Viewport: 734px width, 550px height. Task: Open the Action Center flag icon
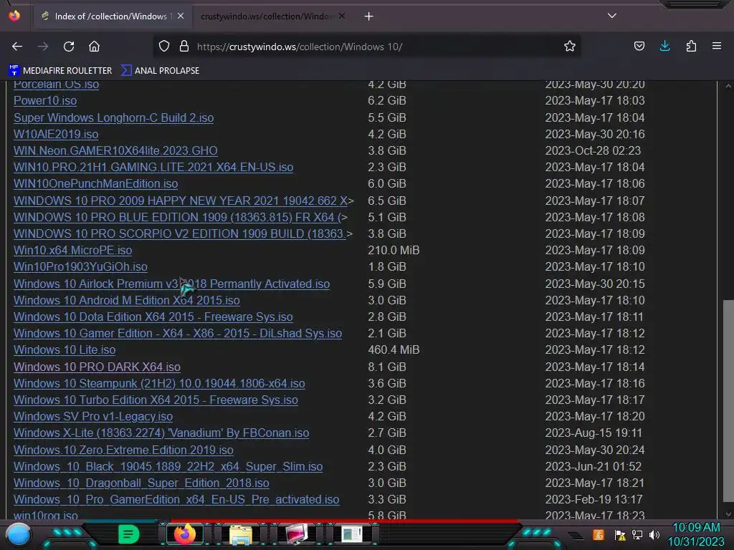pos(620,535)
